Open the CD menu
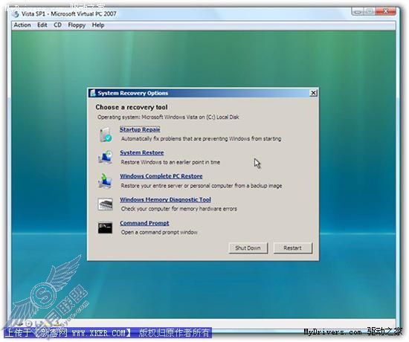The width and height of the screenshot is (409, 342). [x=58, y=25]
